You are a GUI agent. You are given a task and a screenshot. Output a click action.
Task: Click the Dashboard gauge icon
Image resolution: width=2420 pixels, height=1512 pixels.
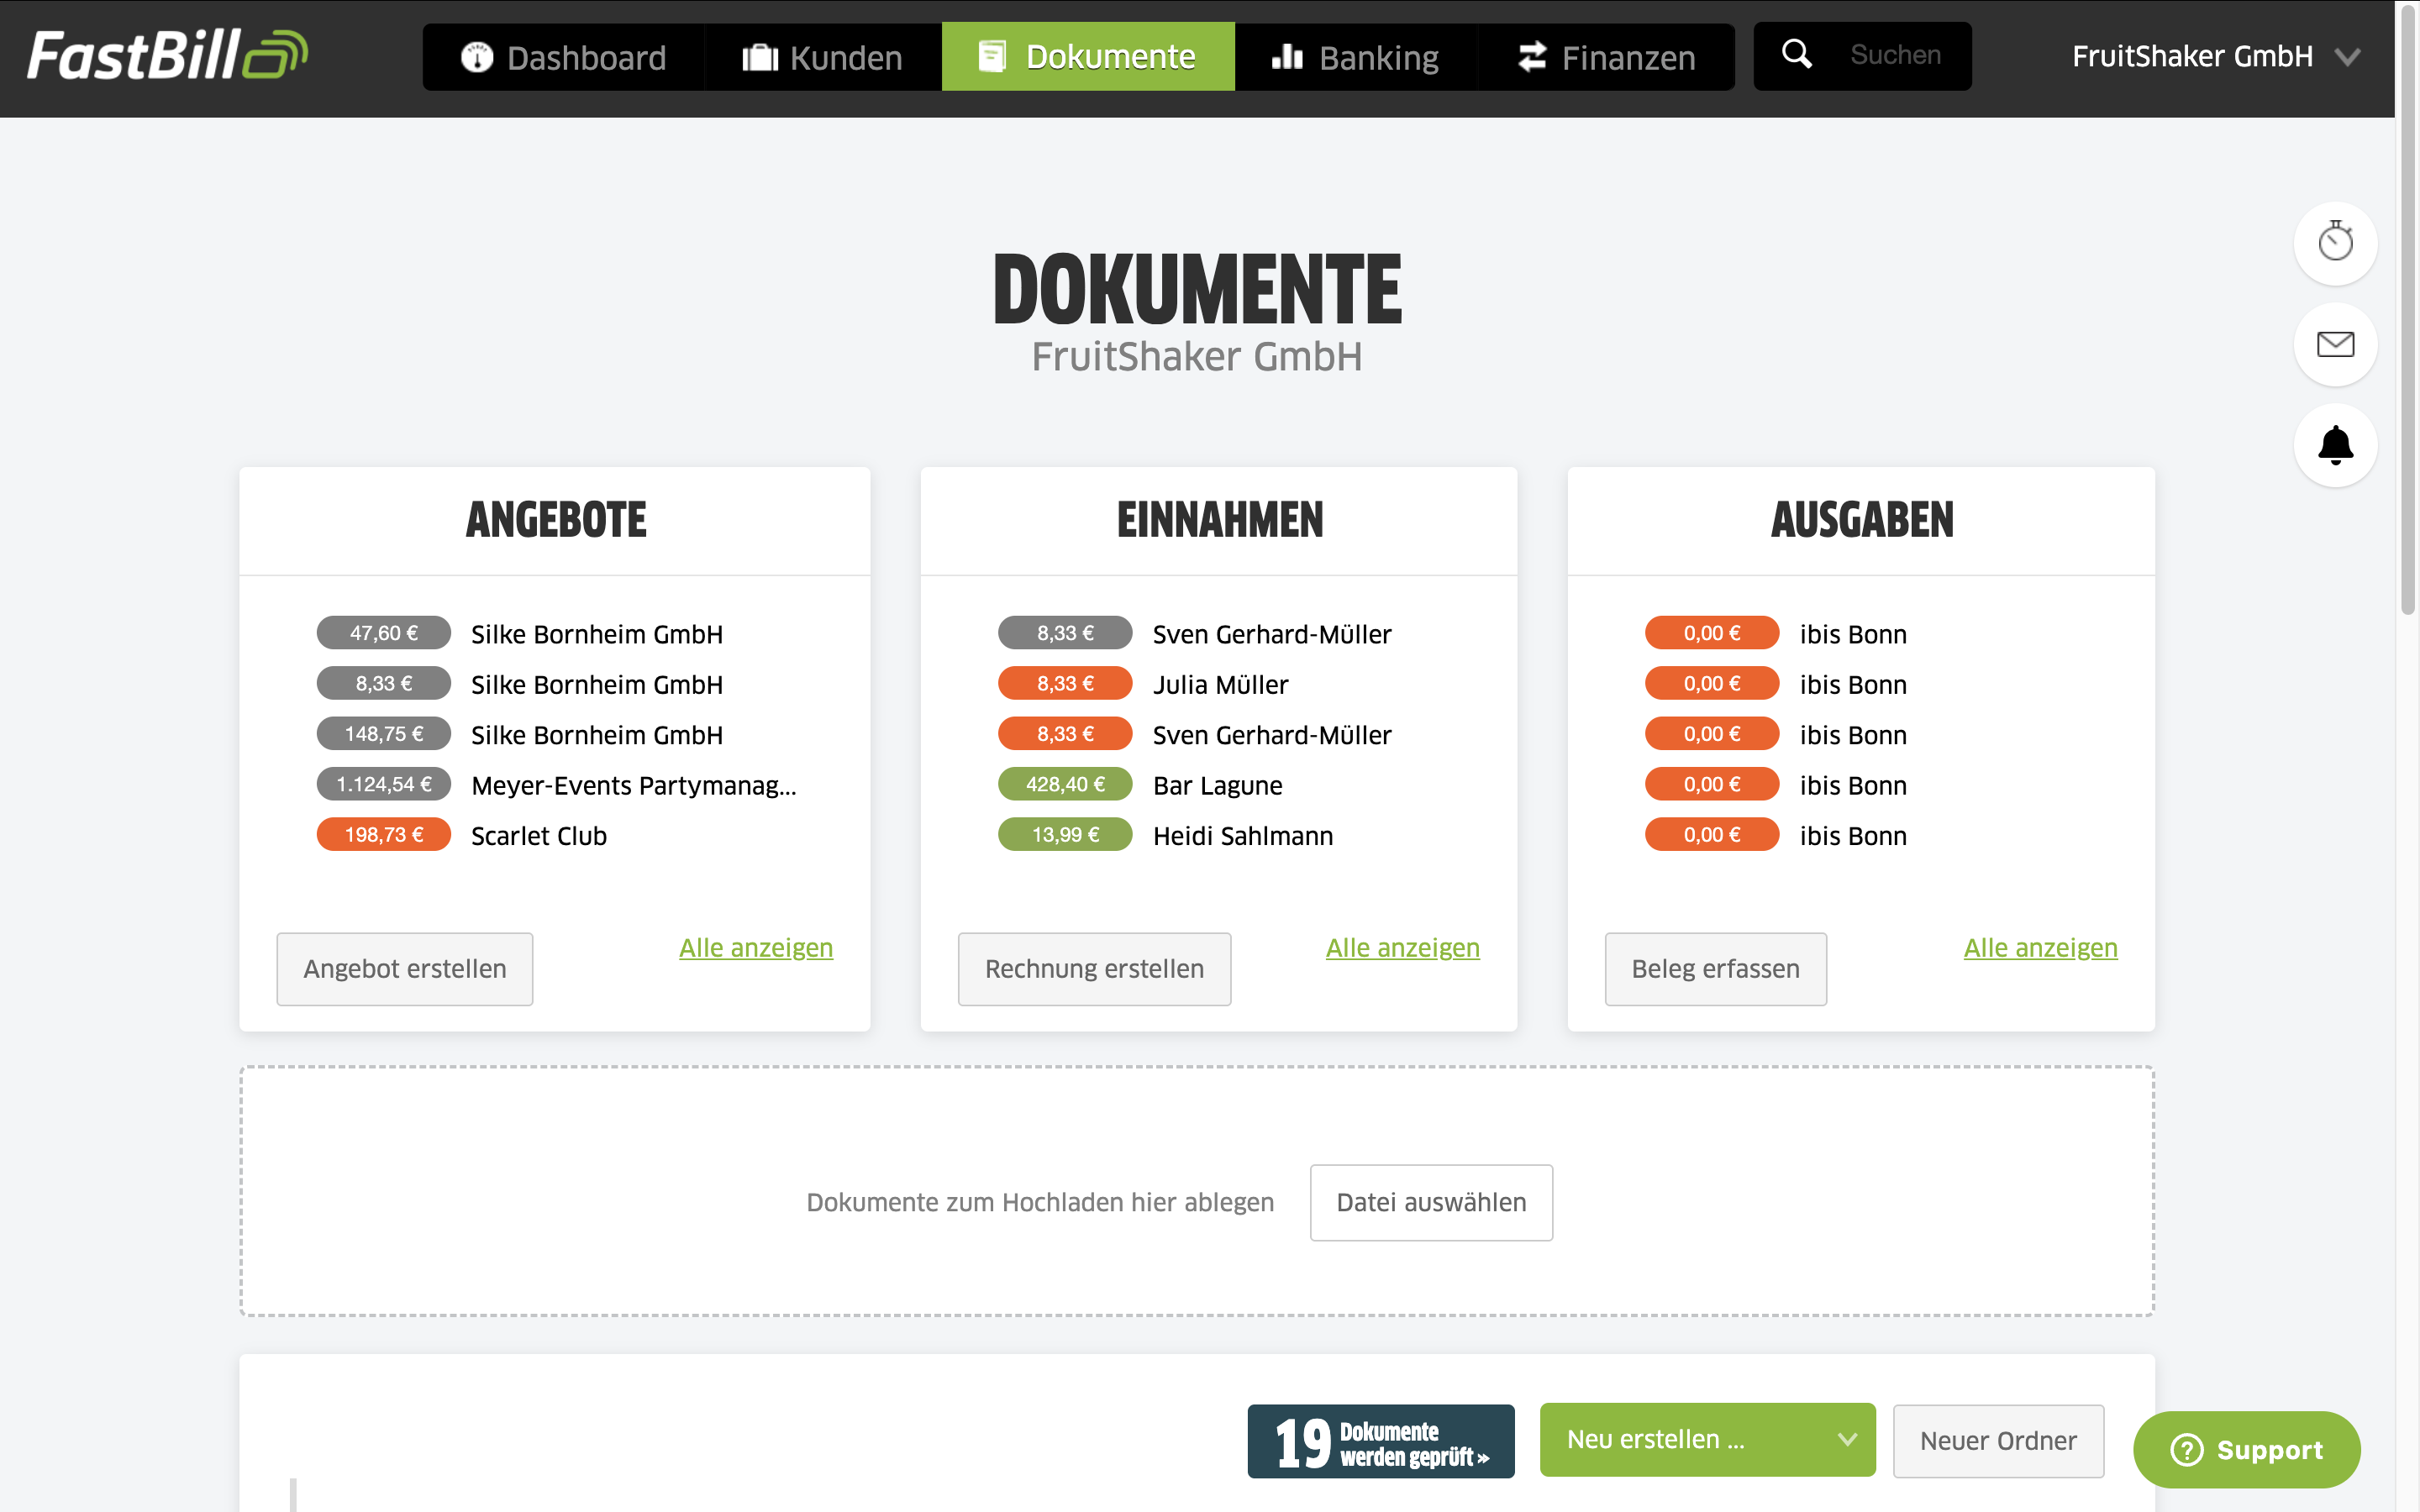coord(477,57)
